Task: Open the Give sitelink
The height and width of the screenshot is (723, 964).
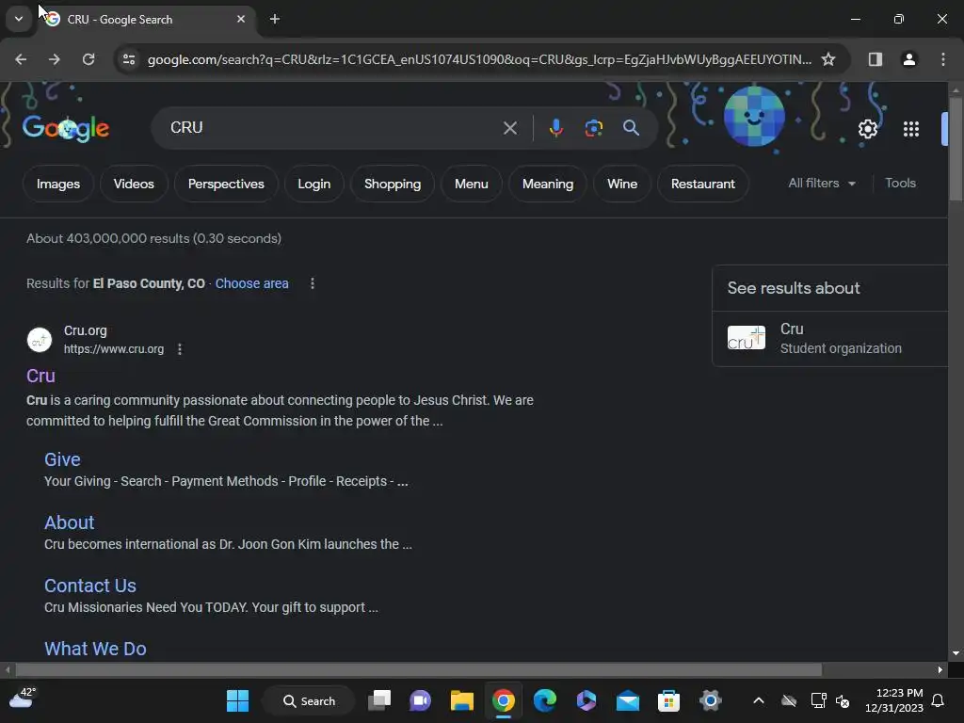Action: (x=62, y=459)
